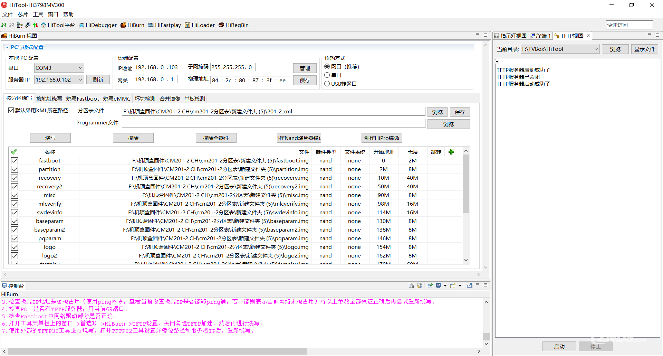663x356 pixels.
Task: Click the 擦除全器件 button
Action: (x=216, y=138)
